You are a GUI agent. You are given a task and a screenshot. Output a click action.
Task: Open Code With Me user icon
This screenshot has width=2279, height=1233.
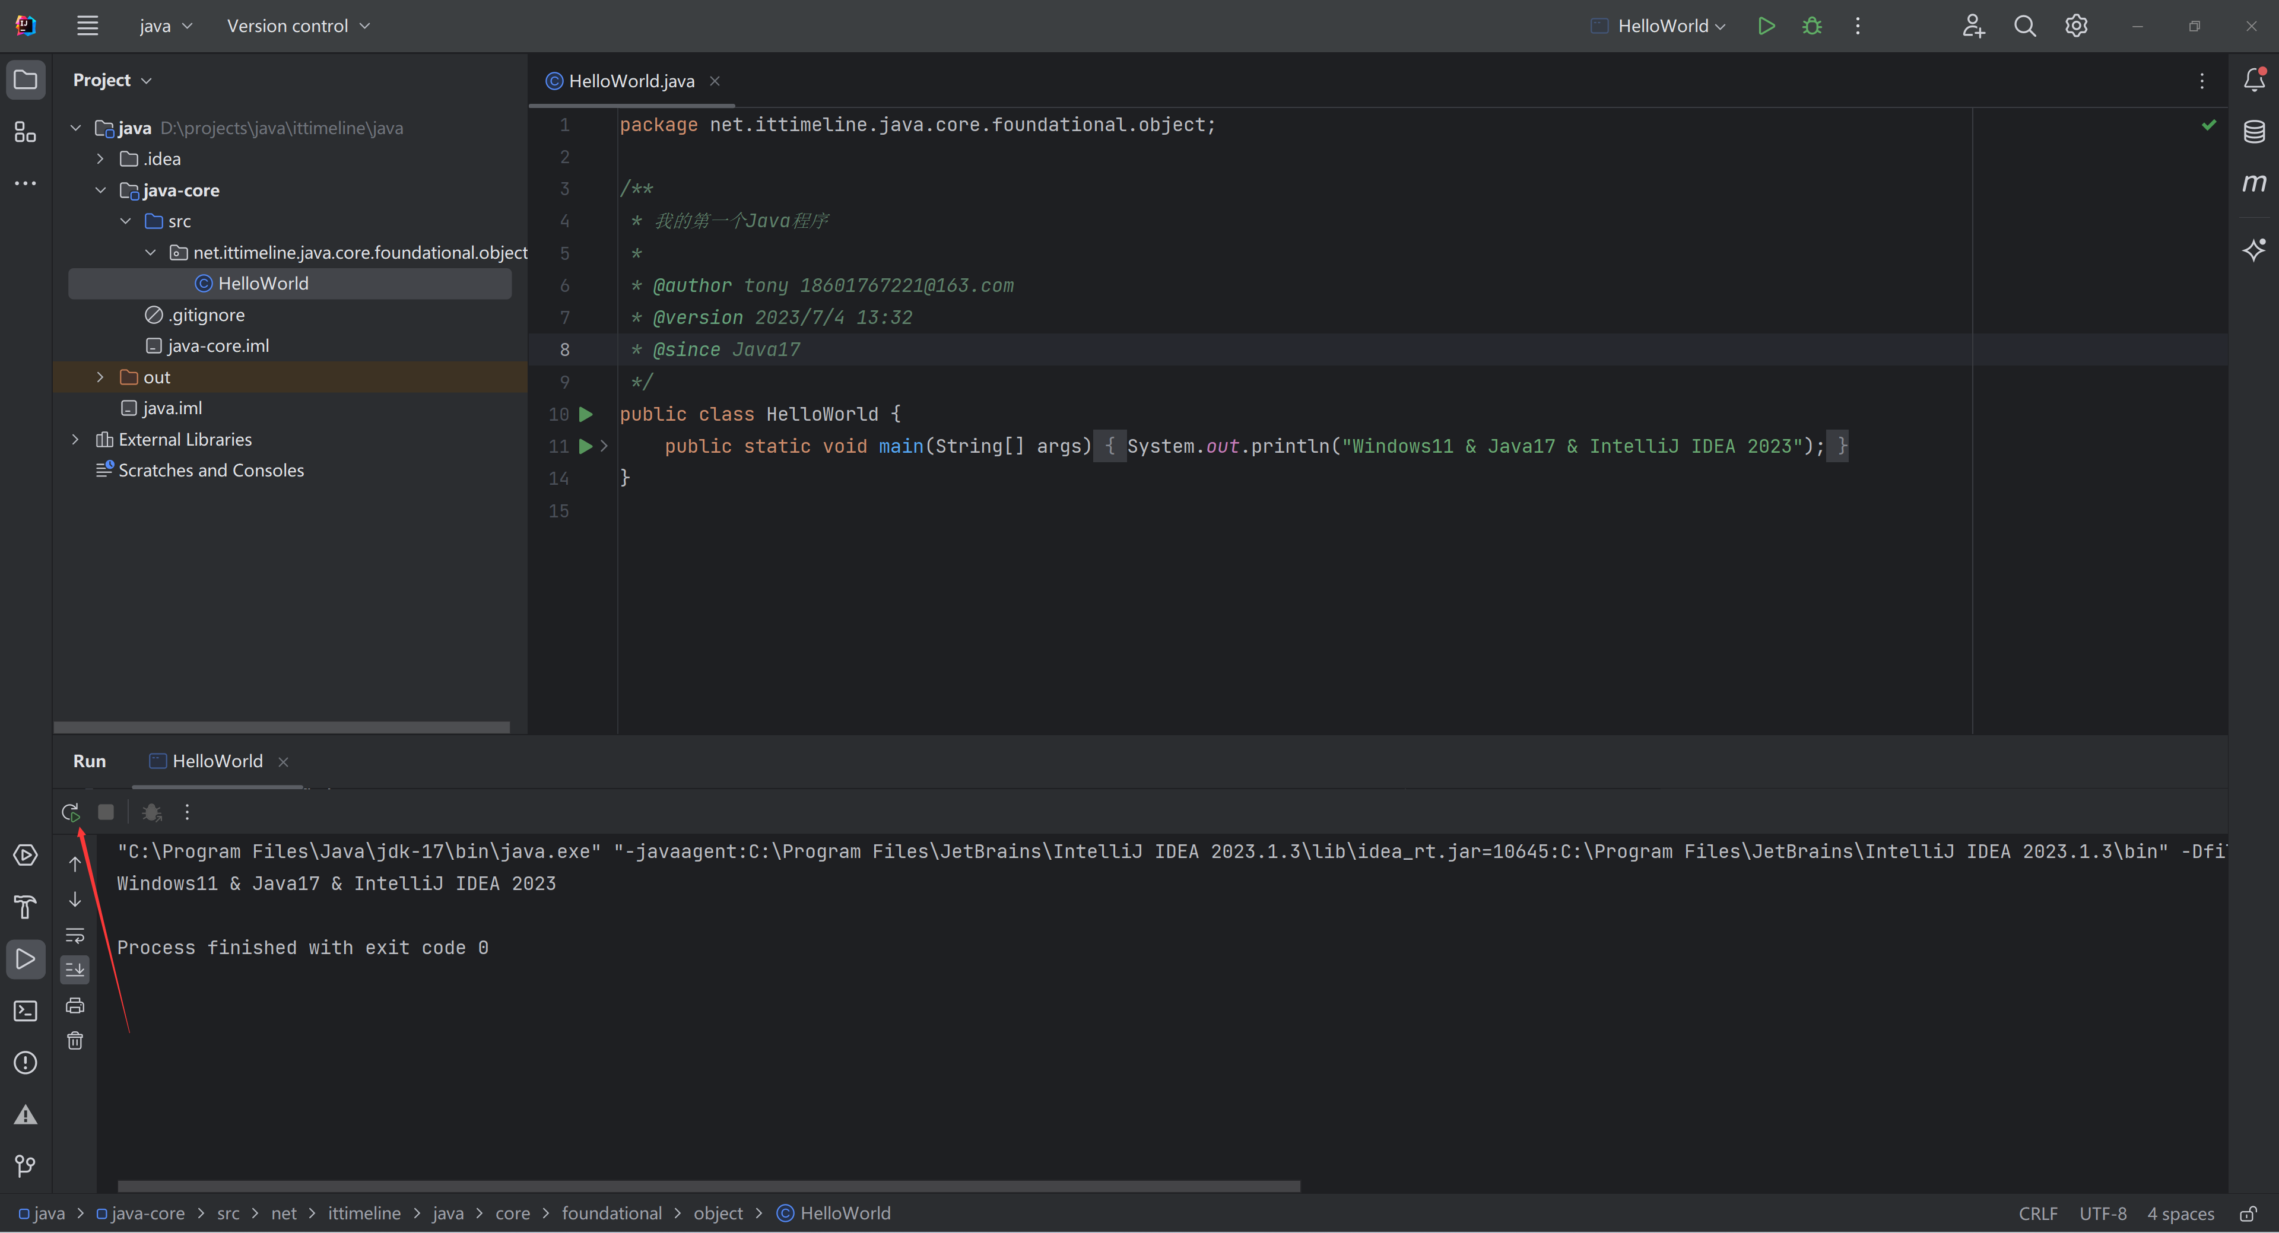click(x=1973, y=26)
